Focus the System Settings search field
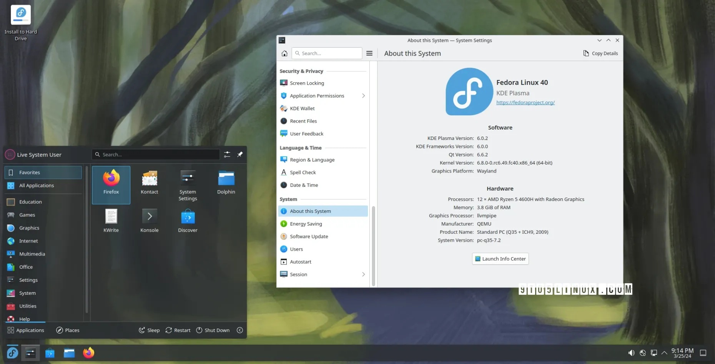This screenshot has height=364, width=715. click(327, 53)
